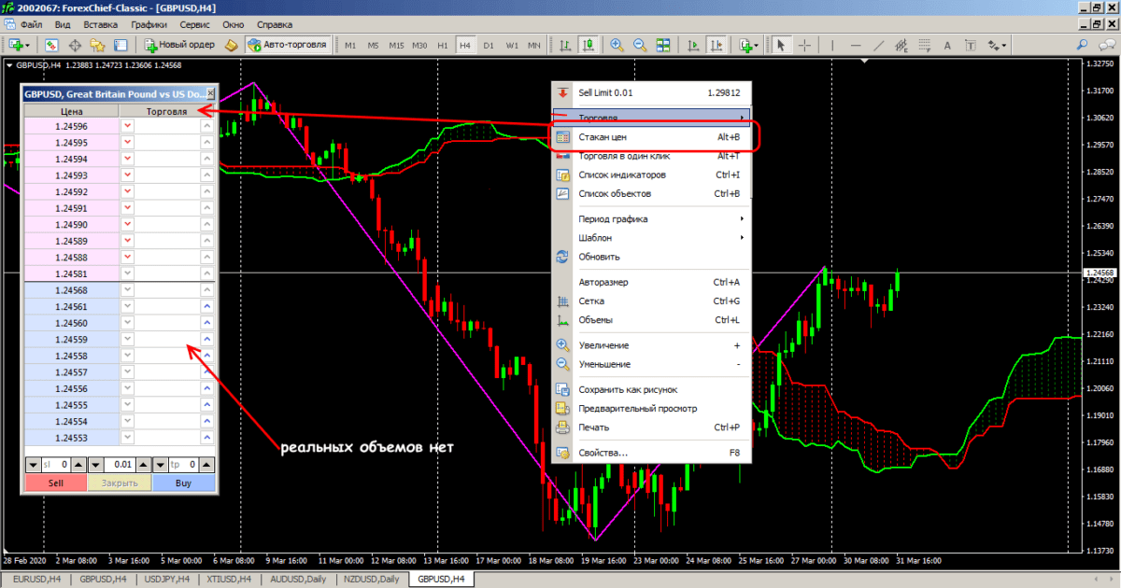Click the zoom out magnifier toolbar icon

(x=640, y=45)
